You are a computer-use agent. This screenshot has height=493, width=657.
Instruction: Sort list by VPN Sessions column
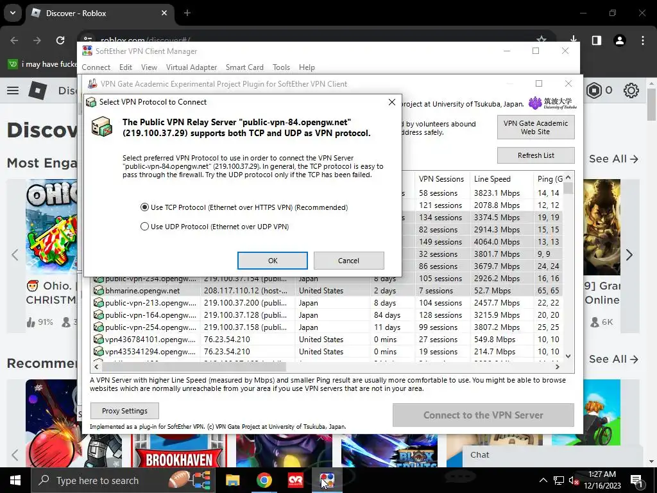442,179
